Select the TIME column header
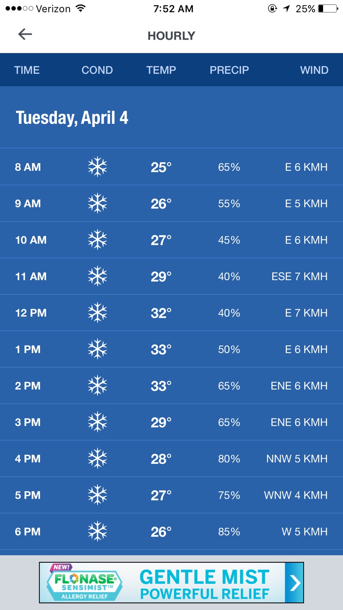The image size is (343, 610). coord(27,70)
